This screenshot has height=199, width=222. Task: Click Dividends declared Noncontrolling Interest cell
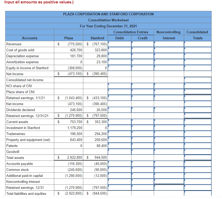(x=169, y=110)
